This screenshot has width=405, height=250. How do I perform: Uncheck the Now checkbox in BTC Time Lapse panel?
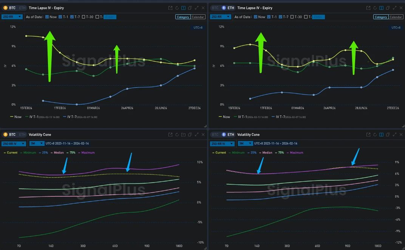[47, 17]
